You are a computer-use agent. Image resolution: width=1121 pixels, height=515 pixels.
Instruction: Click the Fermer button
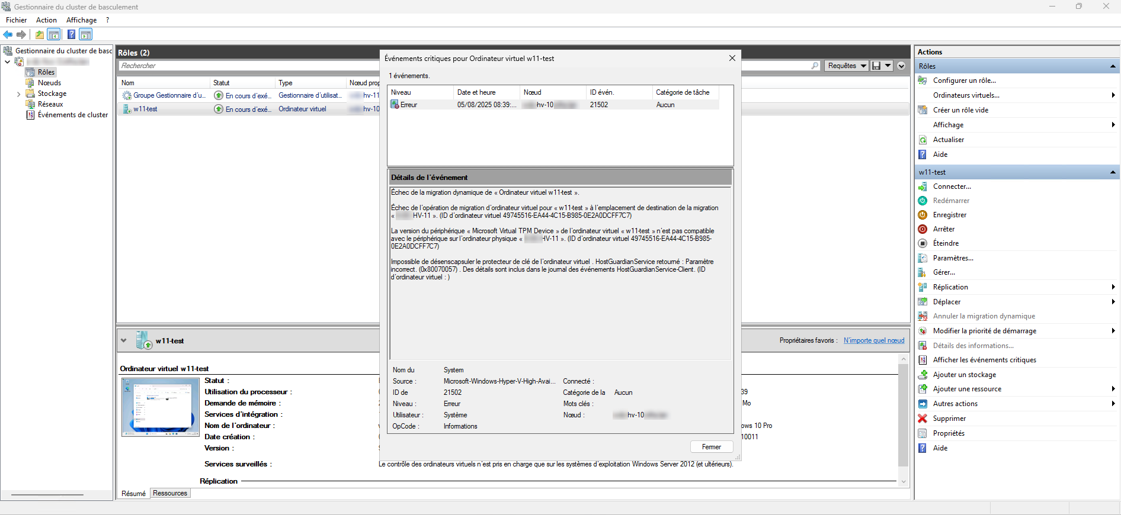pyautogui.click(x=711, y=447)
